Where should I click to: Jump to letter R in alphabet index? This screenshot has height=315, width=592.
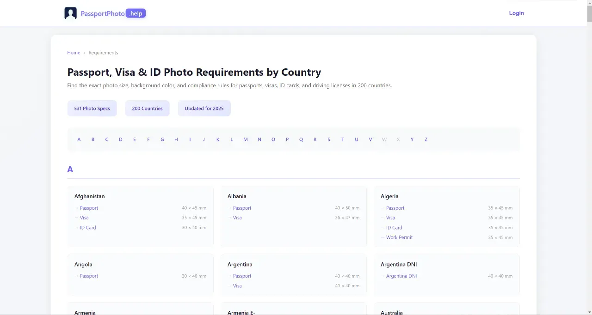[315, 139]
